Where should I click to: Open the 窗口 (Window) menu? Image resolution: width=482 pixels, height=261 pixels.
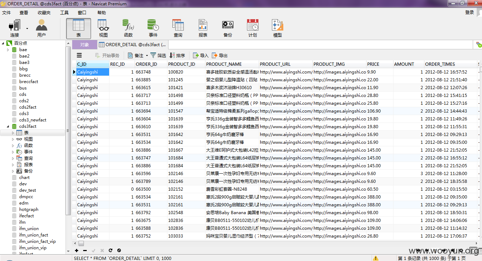[82, 12]
